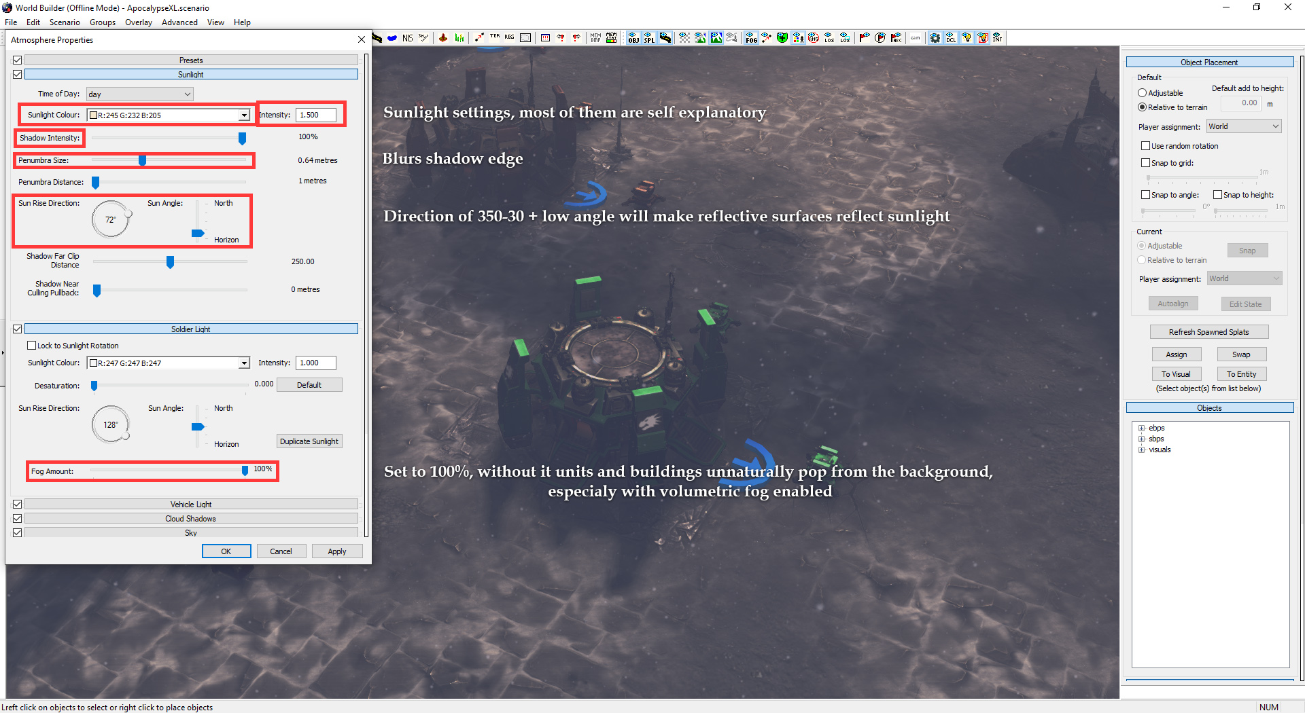This screenshot has width=1305, height=713.
Task: Click the TER terrain toolbar icon
Action: click(494, 37)
